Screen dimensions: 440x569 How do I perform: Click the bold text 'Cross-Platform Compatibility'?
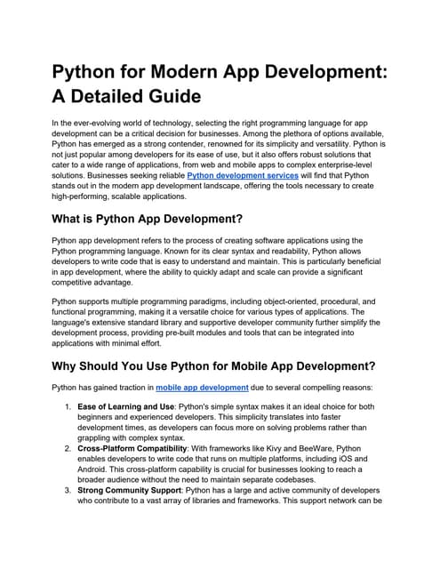pos(132,448)
